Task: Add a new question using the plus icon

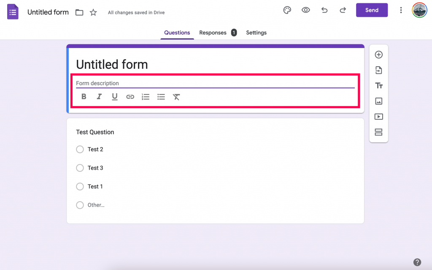Action: pyautogui.click(x=378, y=54)
